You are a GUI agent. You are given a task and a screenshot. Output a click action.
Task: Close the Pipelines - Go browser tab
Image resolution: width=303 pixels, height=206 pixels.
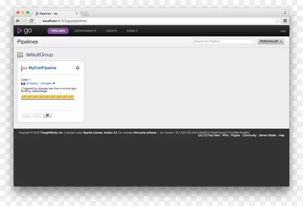tap(77, 14)
